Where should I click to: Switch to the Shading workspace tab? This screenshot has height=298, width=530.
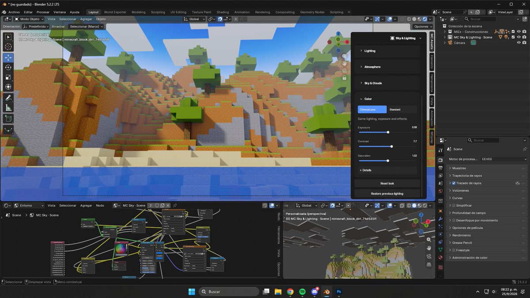click(x=223, y=12)
